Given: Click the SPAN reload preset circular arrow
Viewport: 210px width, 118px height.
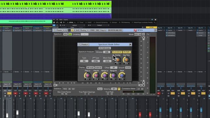Looking at the screenshot, I should click(x=67, y=30).
